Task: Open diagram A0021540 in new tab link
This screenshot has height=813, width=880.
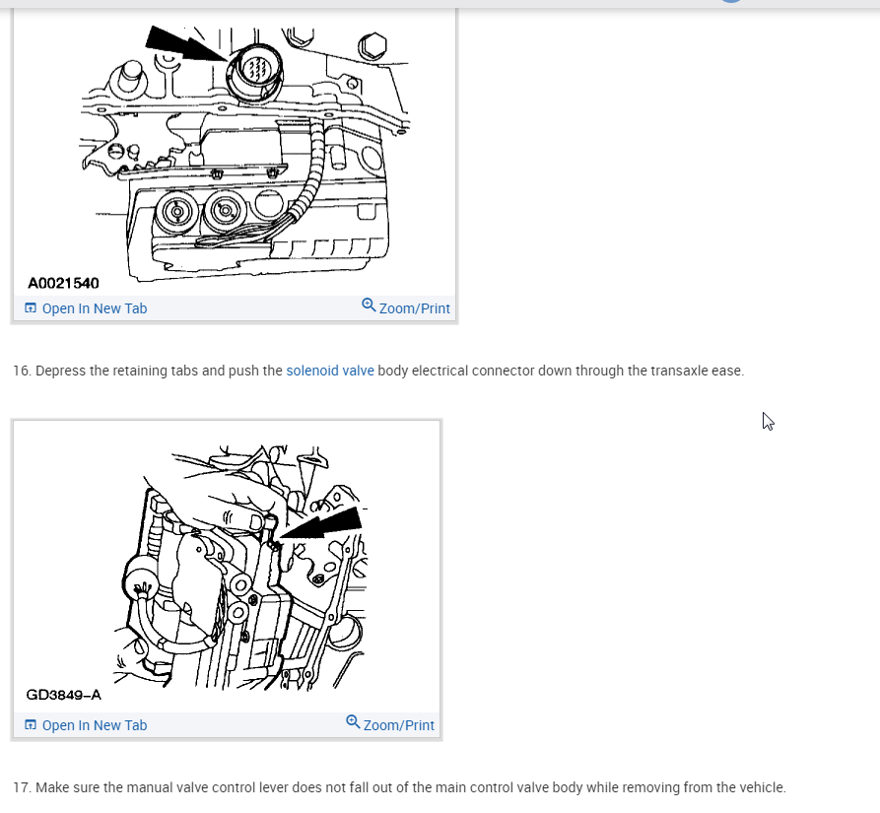Action: coord(86,308)
